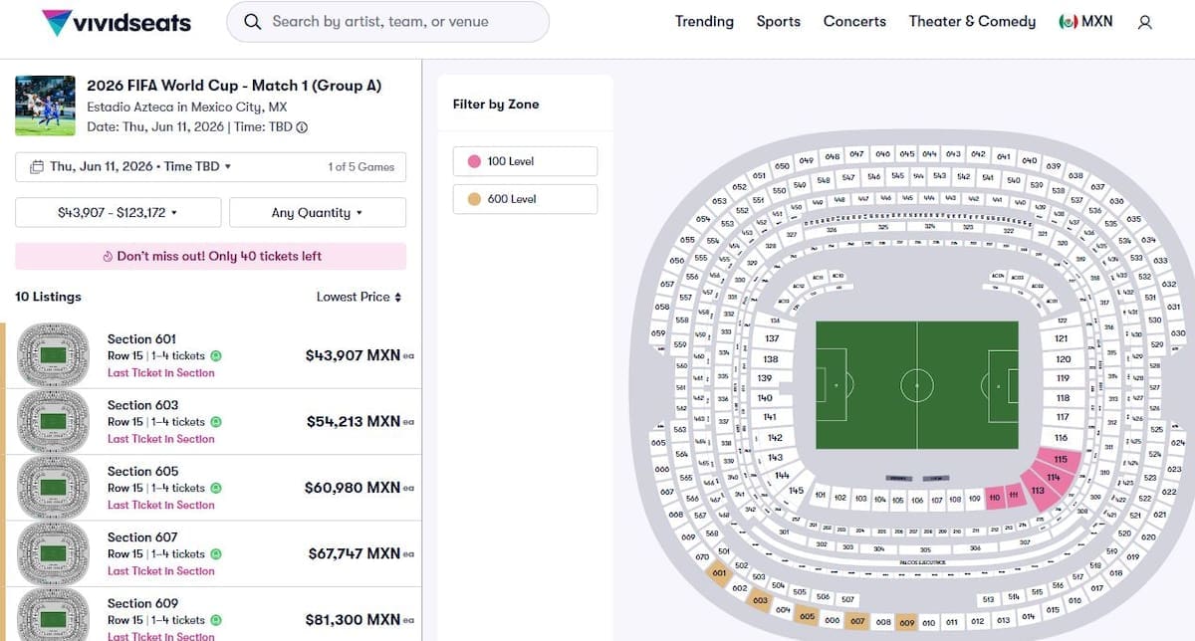Open the Sports menu
This screenshot has height=641, width=1195.
click(x=778, y=22)
